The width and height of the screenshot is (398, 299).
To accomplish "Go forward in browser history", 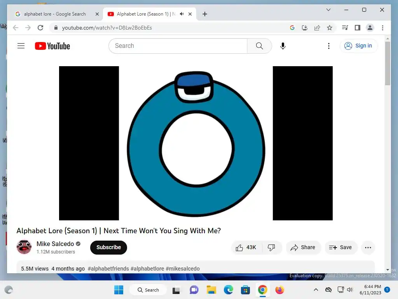I will (28, 28).
